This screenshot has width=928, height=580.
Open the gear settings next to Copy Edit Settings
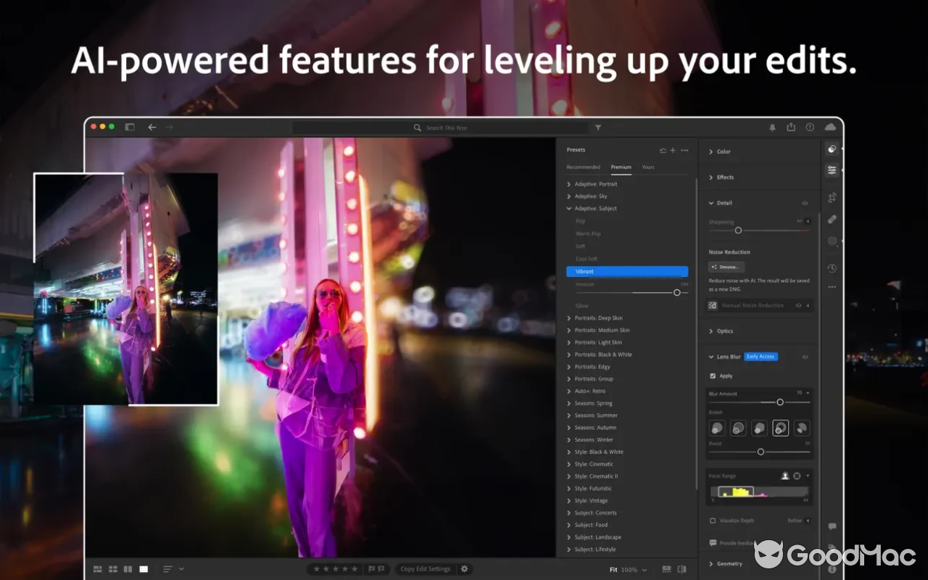point(464,569)
